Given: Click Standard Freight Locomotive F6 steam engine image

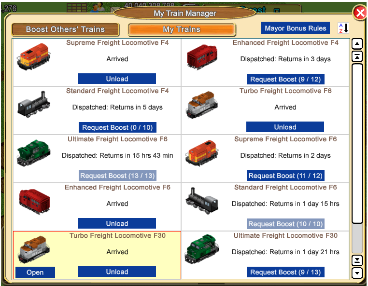Looking at the screenshot, I should click(202, 201).
